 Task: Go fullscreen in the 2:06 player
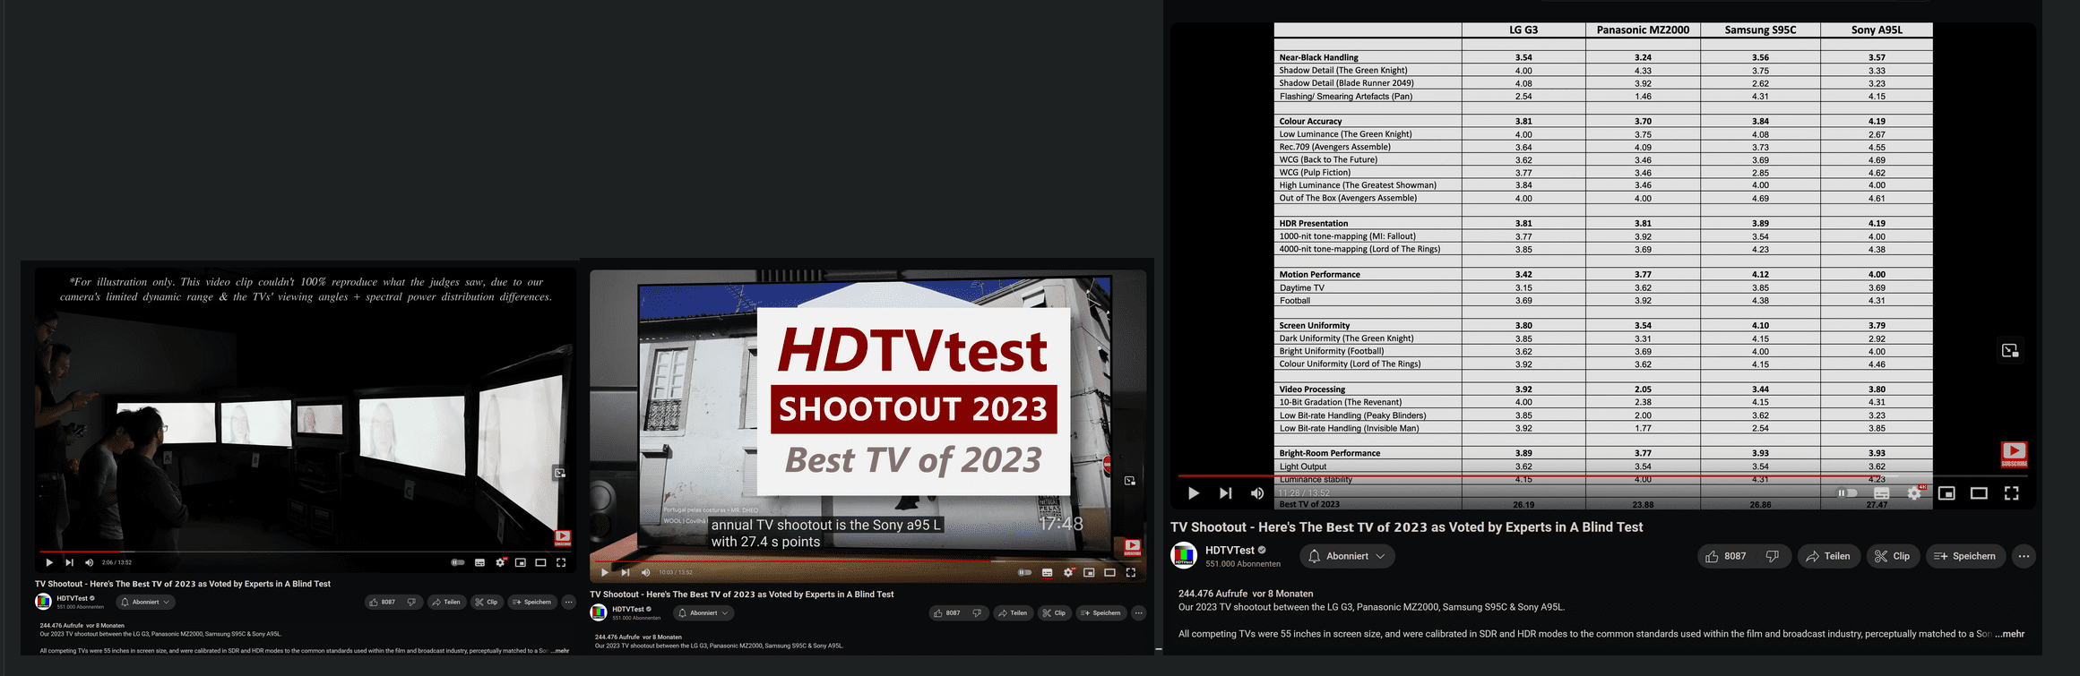[561, 562]
